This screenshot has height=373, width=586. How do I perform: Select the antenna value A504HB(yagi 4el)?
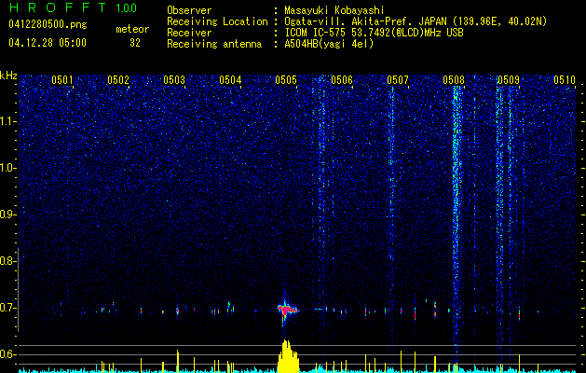329,44
